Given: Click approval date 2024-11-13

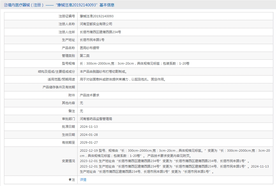Looking at the screenshot, I should tap(89, 127).
